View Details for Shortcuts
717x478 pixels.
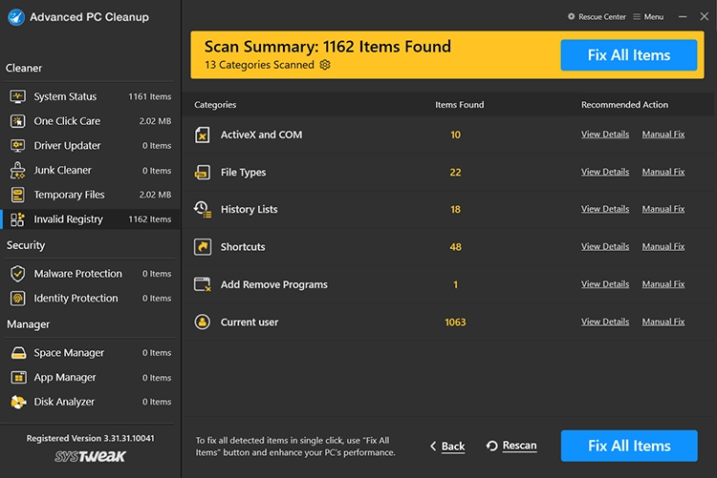point(605,246)
